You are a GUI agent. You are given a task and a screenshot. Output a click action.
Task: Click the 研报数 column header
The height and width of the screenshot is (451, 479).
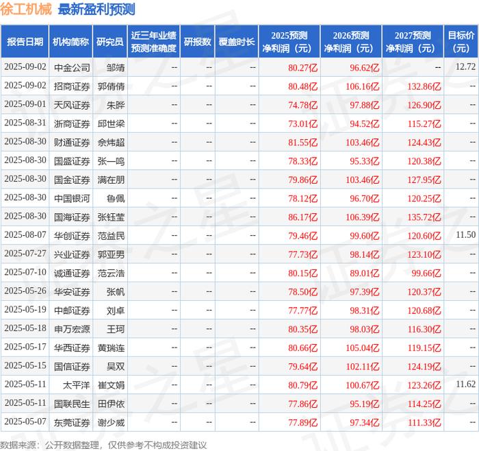pyautogui.click(x=197, y=42)
